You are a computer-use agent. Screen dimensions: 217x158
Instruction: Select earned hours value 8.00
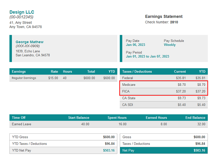coord(164,124)
